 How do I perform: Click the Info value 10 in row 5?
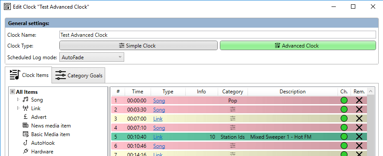pyautogui.click(x=212, y=137)
